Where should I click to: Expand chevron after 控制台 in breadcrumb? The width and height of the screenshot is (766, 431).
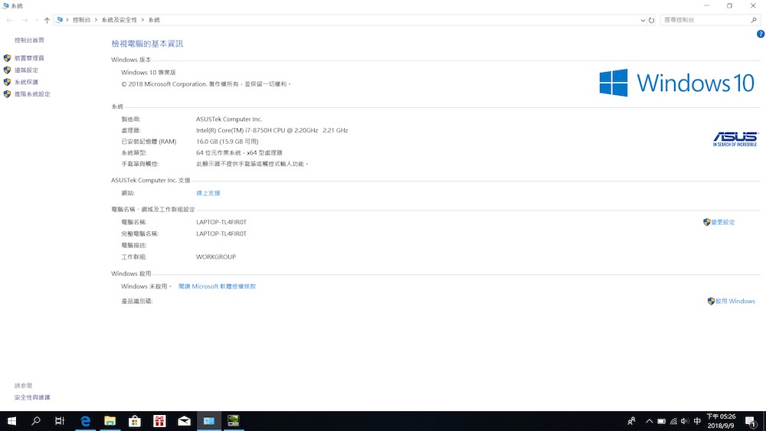(97, 20)
